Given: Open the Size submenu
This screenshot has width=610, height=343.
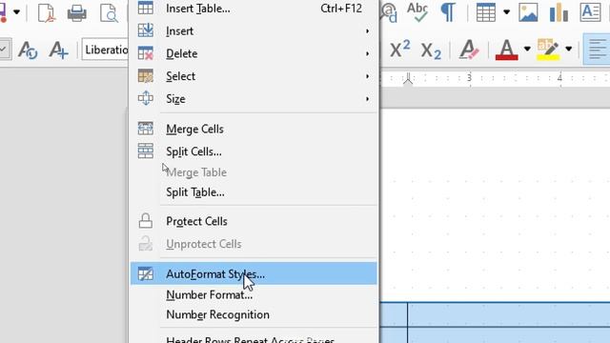Looking at the screenshot, I should pyautogui.click(x=254, y=99).
